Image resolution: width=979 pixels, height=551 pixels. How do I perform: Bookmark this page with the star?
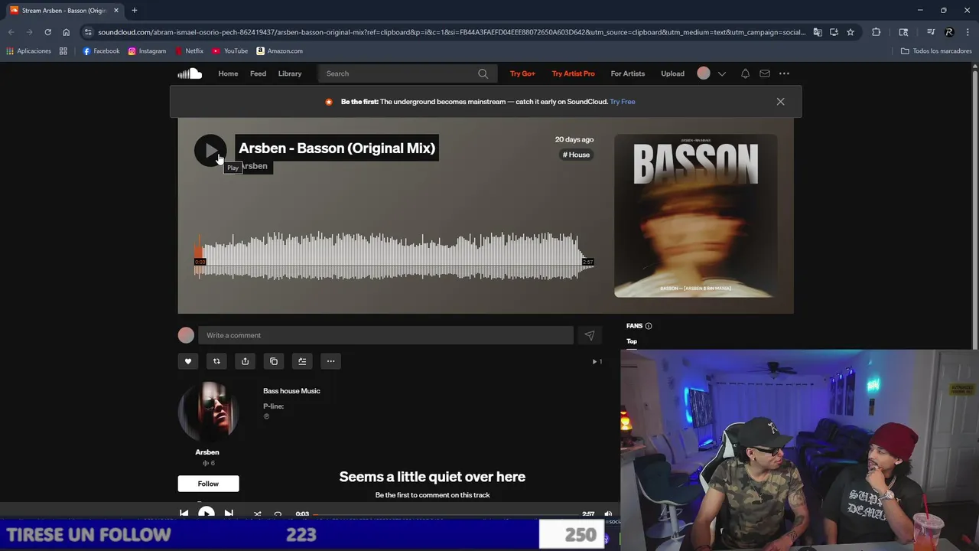(x=850, y=32)
